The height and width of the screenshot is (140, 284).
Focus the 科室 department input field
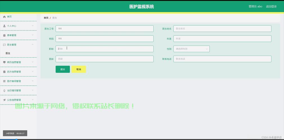pos(222,39)
